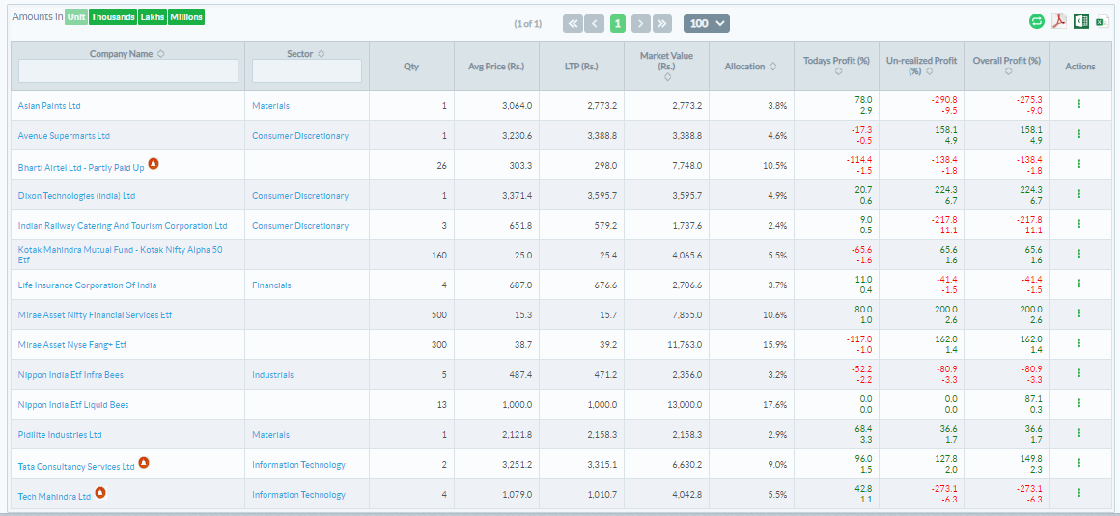The width and height of the screenshot is (1120, 516).
Task: Focus the Company Name filter box
Action: pyautogui.click(x=128, y=70)
